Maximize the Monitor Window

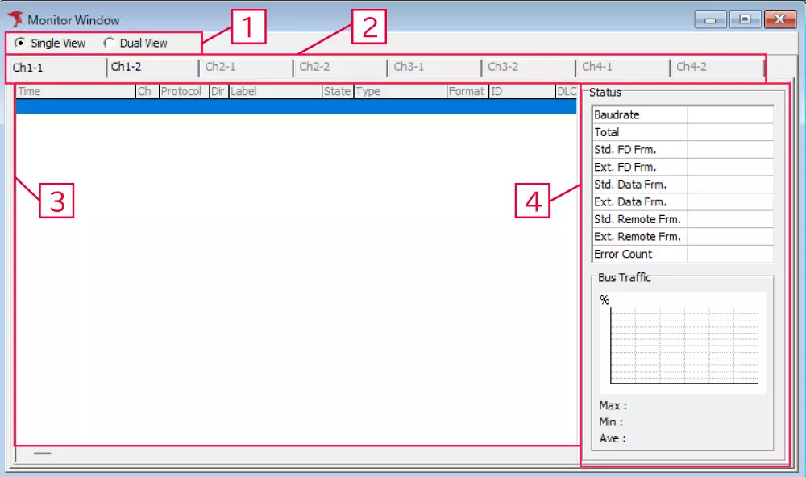pos(745,20)
